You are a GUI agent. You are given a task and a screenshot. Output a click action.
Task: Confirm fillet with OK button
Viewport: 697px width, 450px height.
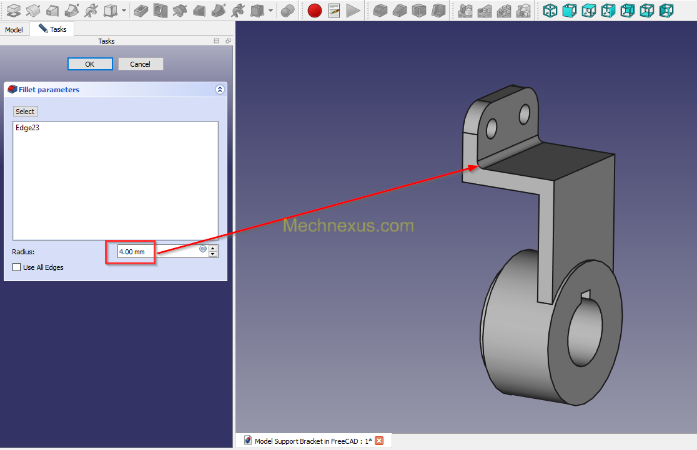[90, 64]
